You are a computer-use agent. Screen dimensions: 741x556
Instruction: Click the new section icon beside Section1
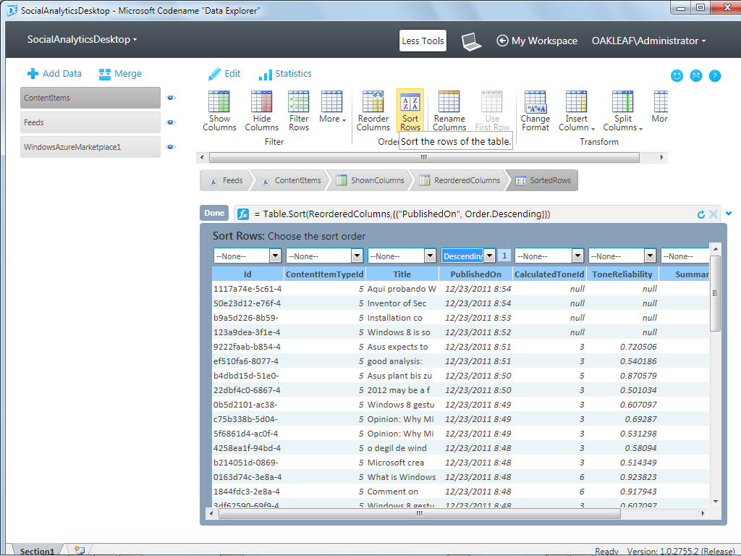(80, 550)
